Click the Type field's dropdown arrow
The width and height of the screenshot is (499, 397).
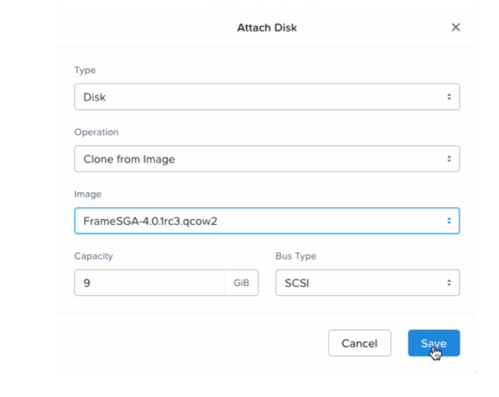[449, 97]
